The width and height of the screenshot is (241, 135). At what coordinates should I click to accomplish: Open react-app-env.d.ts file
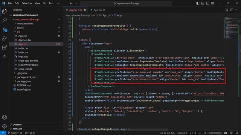tap(28, 61)
